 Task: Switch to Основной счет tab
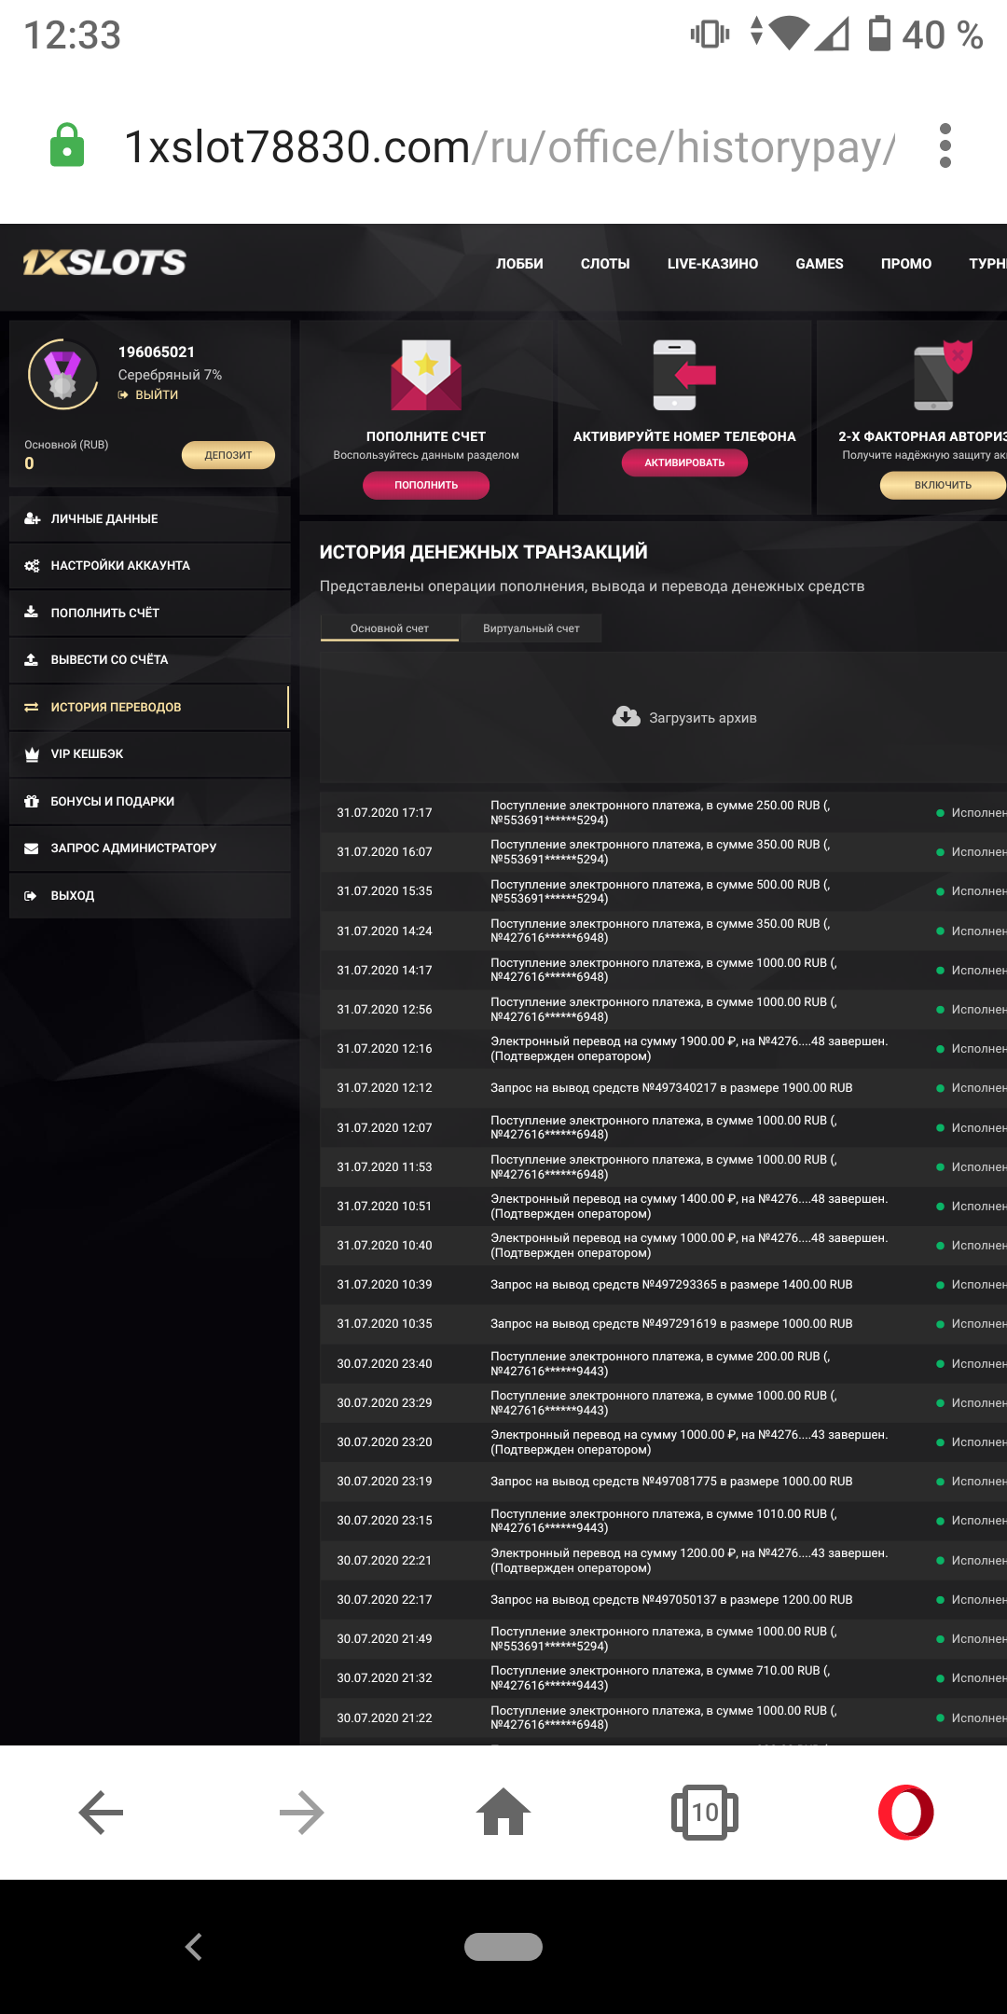tap(390, 628)
